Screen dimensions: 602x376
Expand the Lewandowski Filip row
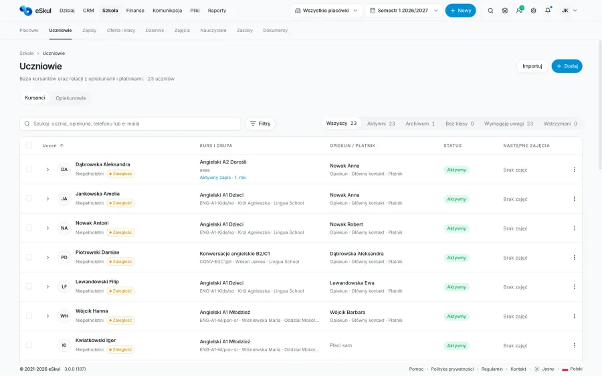point(47,287)
